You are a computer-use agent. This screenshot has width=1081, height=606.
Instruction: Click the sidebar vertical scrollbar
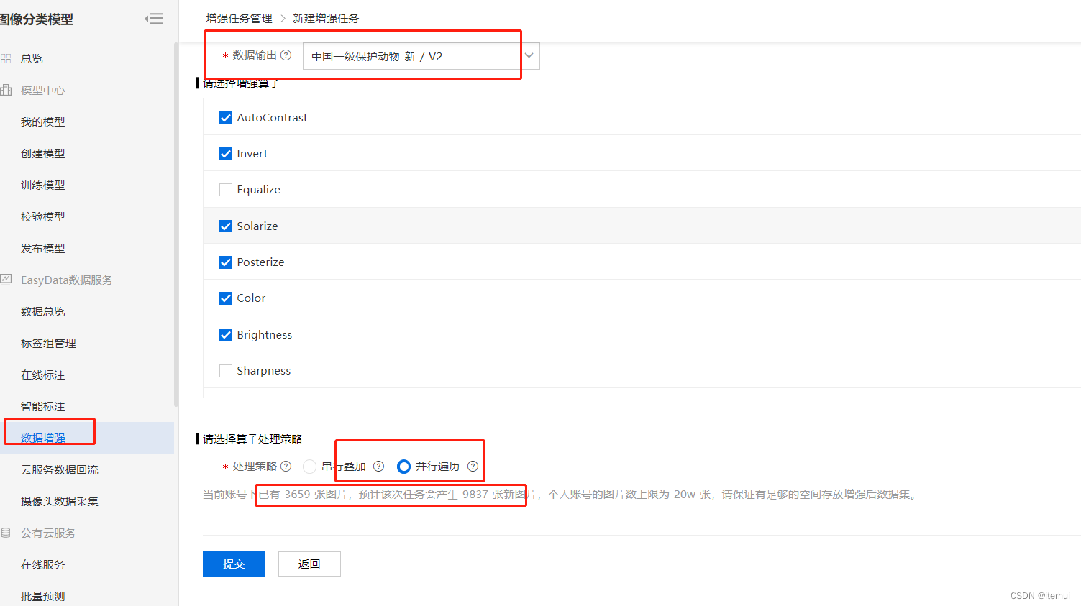[x=176, y=224]
